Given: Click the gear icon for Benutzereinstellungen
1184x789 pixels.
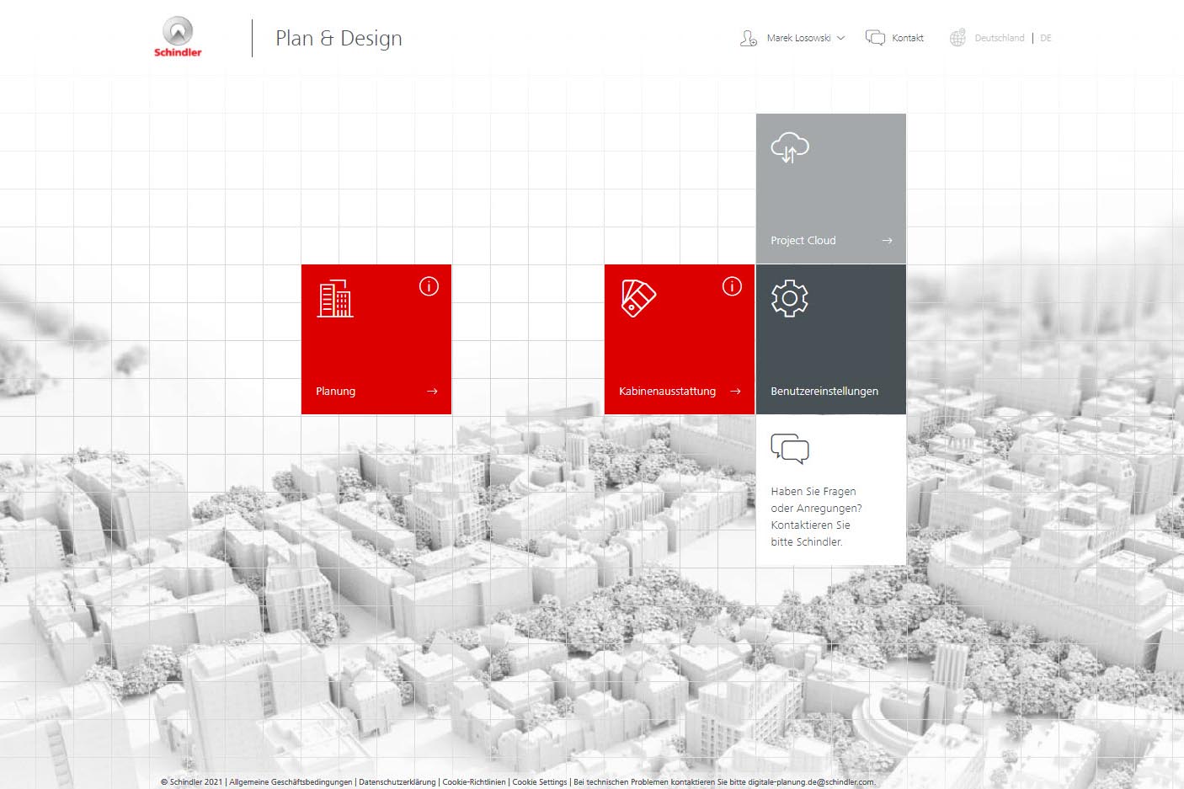Looking at the screenshot, I should tap(789, 298).
